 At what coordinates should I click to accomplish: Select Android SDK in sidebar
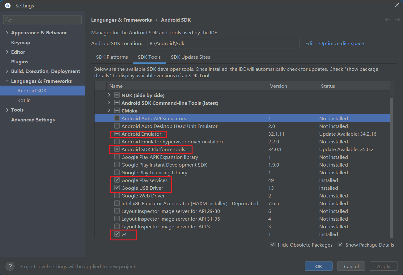point(42,91)
